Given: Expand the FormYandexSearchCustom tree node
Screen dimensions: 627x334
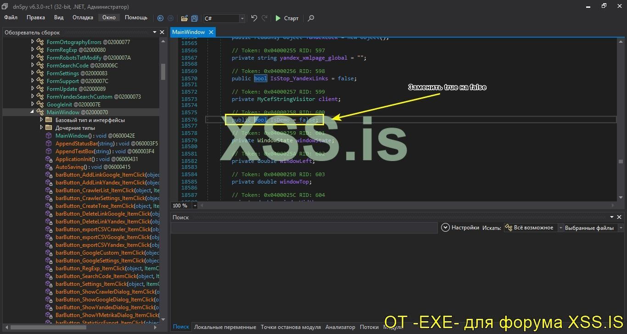Looking at the screenshot, I should pyautogui.click(x=33, y=97).
